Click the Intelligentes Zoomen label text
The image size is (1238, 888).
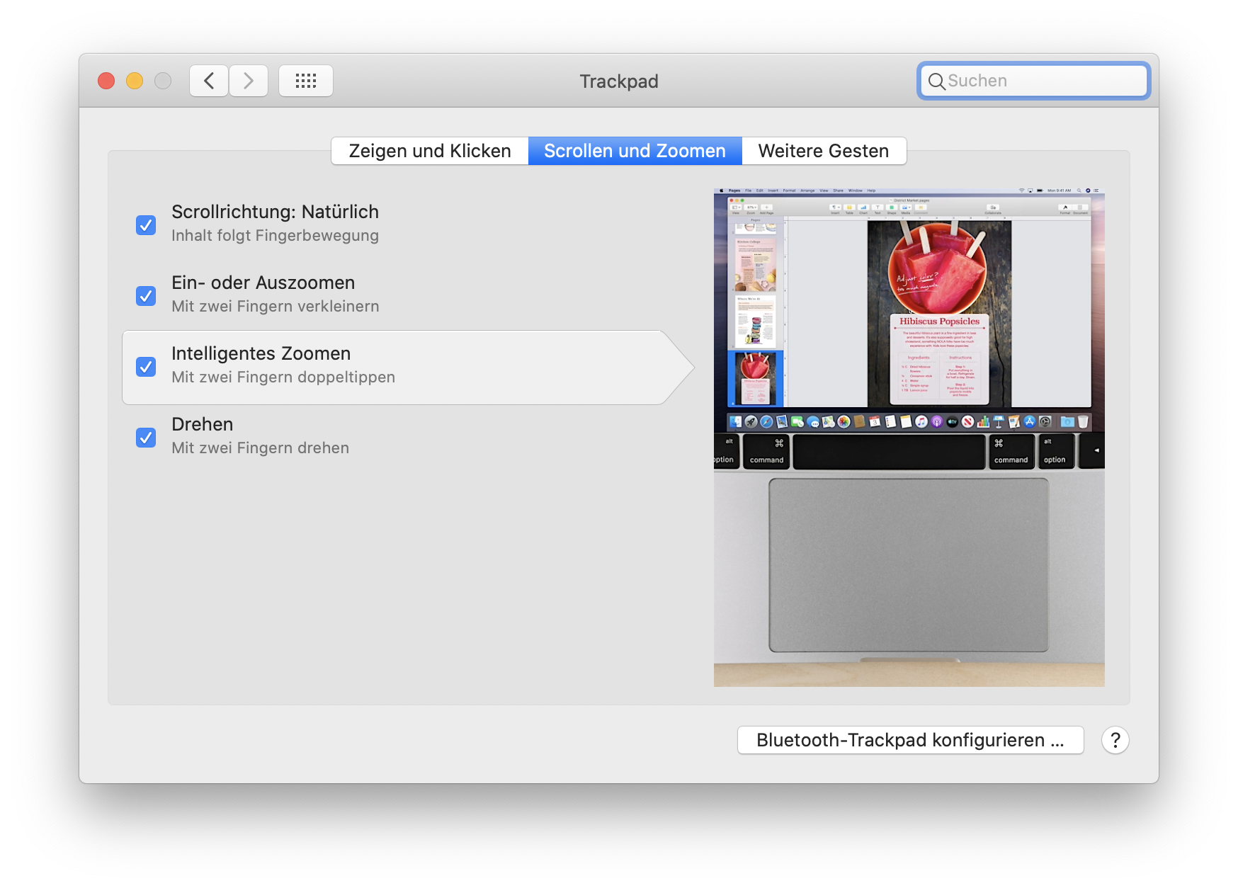[261, 353]
